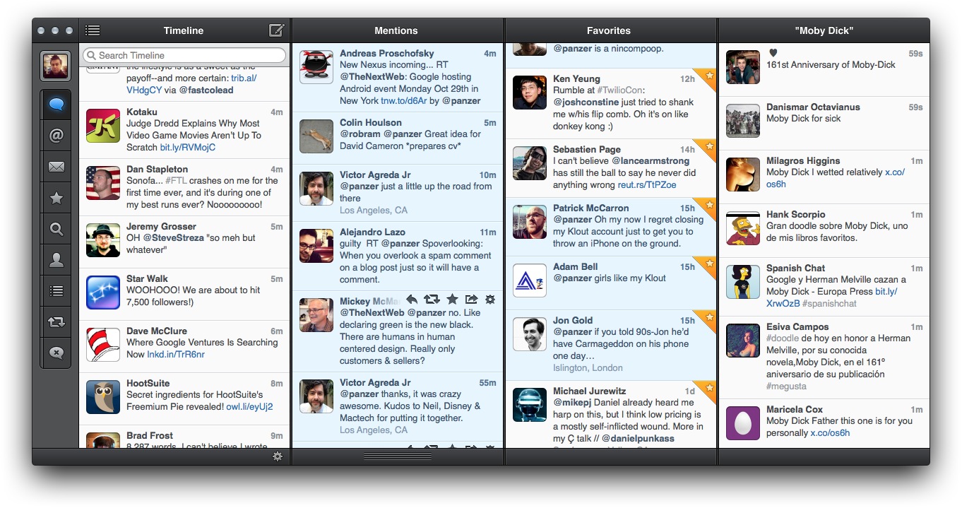Open Kotaku's bit.ly/RVMojC link
Image resolution: width=962 pixels, height=508 pixels.
pyautogui.click(x=188, y=148)
